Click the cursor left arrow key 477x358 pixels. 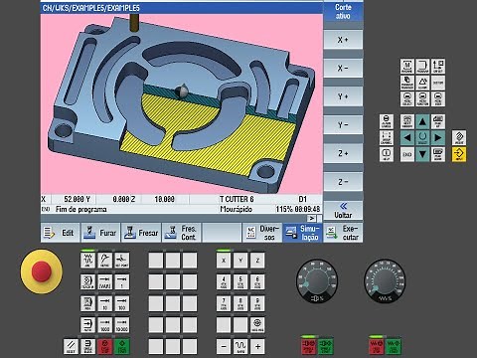click(407, 138)
